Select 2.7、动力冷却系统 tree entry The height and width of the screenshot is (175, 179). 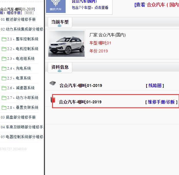(23, 98)
